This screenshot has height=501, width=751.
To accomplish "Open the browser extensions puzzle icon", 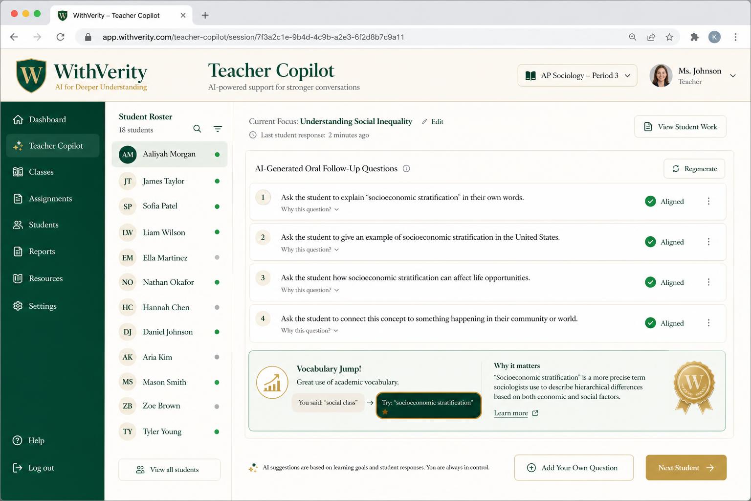I will coord(694,37).
